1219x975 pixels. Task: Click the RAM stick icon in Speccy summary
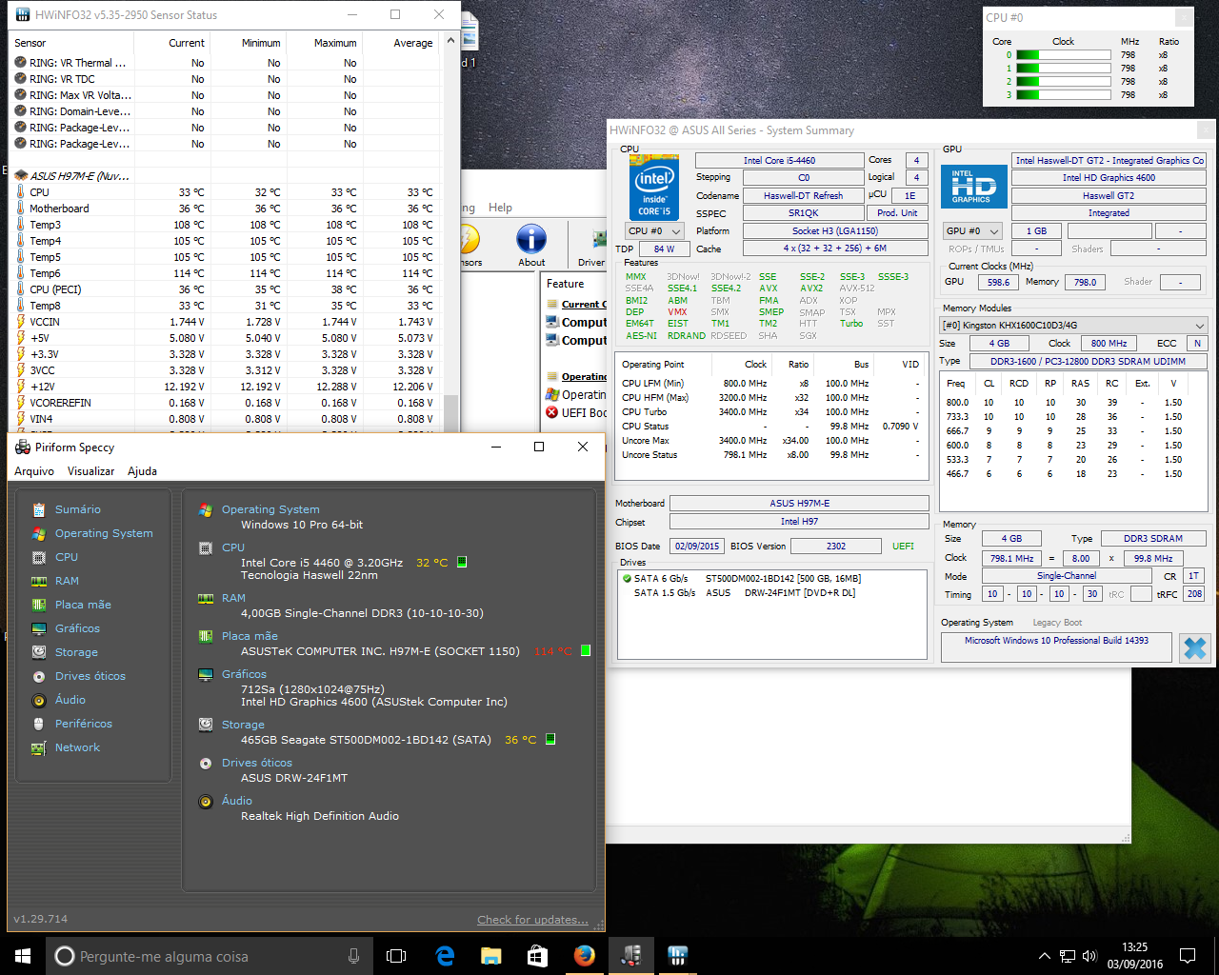pos(205,598)
